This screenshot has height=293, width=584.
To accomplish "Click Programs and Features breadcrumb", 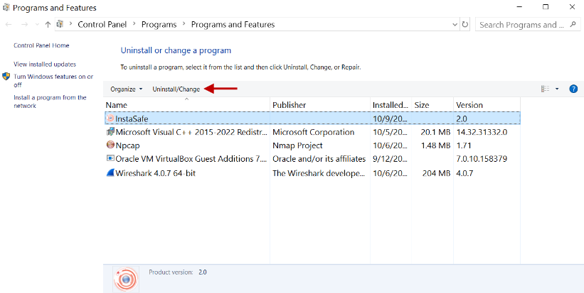I will click(x=233, y=25).
